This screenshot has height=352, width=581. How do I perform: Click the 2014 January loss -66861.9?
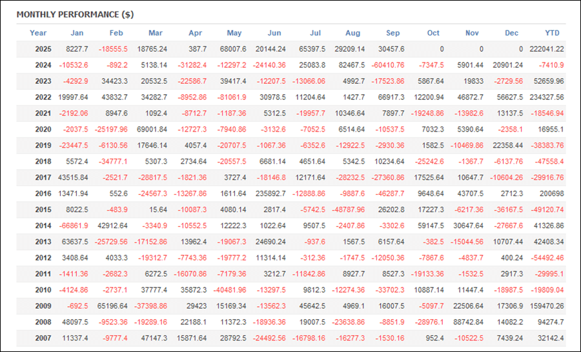tap(75, 226)
